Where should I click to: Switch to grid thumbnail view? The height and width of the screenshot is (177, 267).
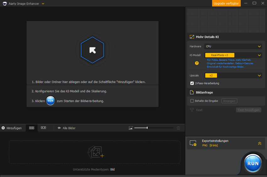pyautogui.click(x=32, y=128)
